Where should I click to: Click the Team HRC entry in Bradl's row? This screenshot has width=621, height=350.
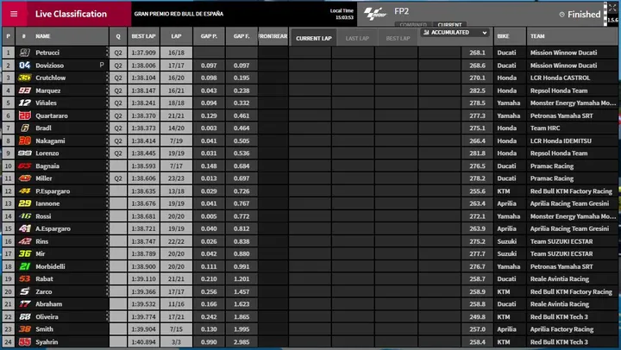pos(545,128)
